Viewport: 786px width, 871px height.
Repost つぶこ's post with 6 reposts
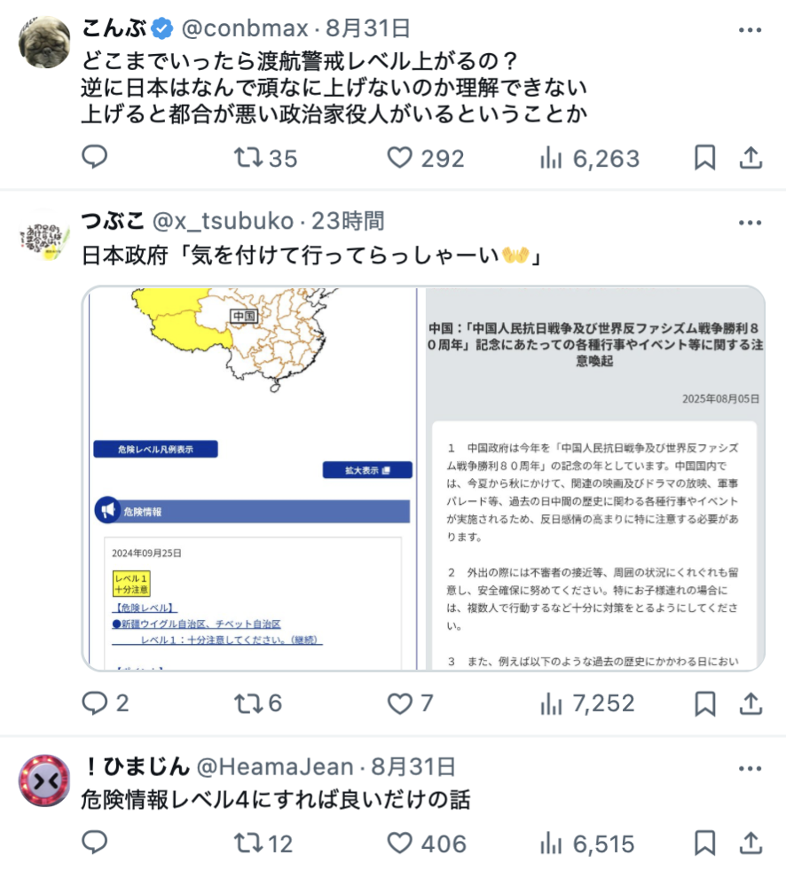(258, 703)
